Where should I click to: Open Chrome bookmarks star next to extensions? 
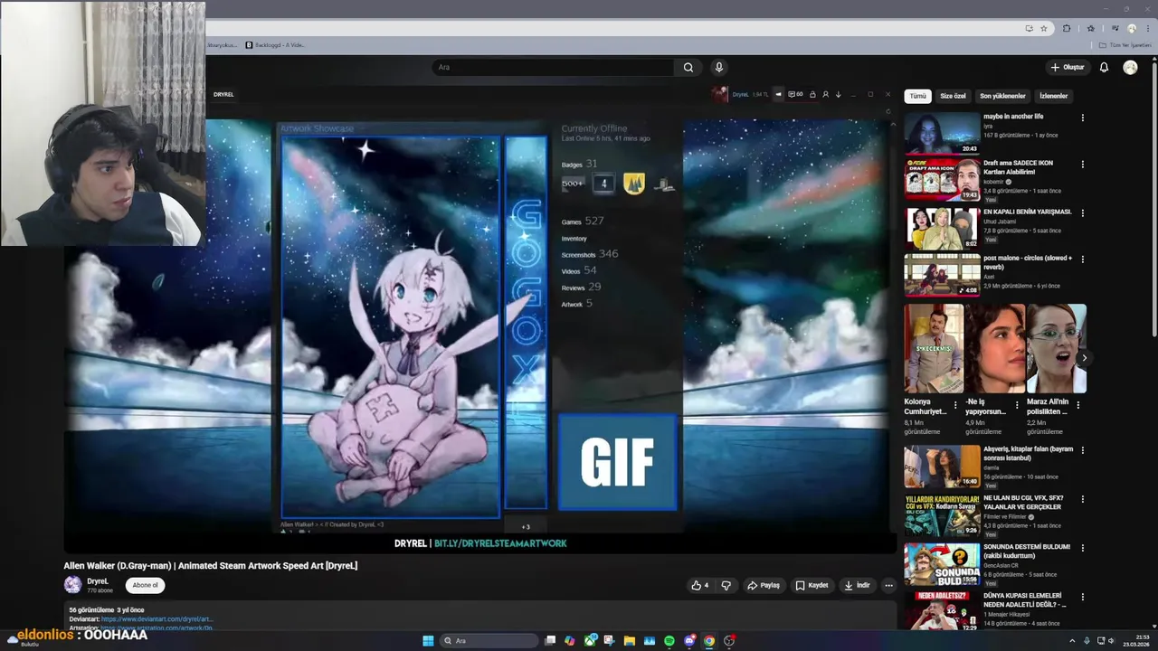pos(1091,28)
